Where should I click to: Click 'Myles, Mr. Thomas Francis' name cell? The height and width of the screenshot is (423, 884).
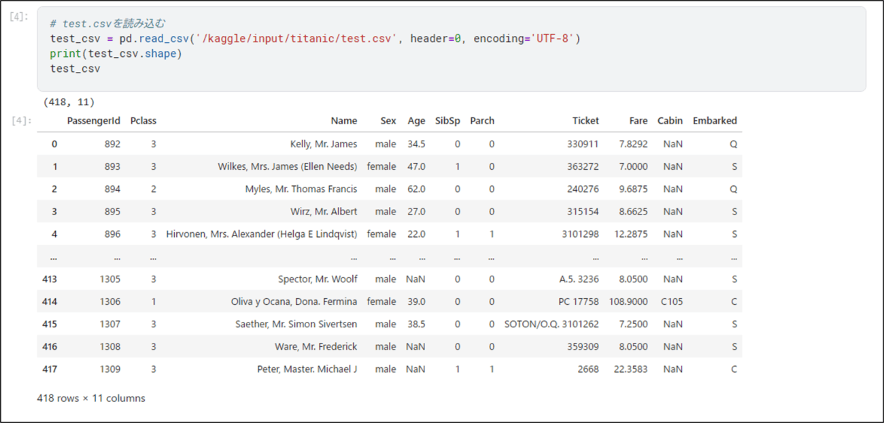301,189
